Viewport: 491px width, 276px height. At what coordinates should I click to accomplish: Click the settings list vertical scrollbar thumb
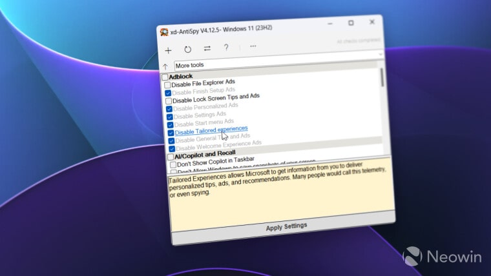point(382,77)
